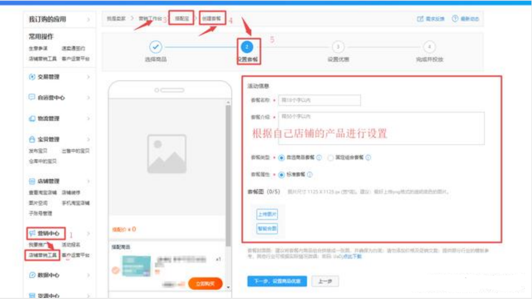Select the 标准套餐 radio option
The image size is (532, 299).
282,175
